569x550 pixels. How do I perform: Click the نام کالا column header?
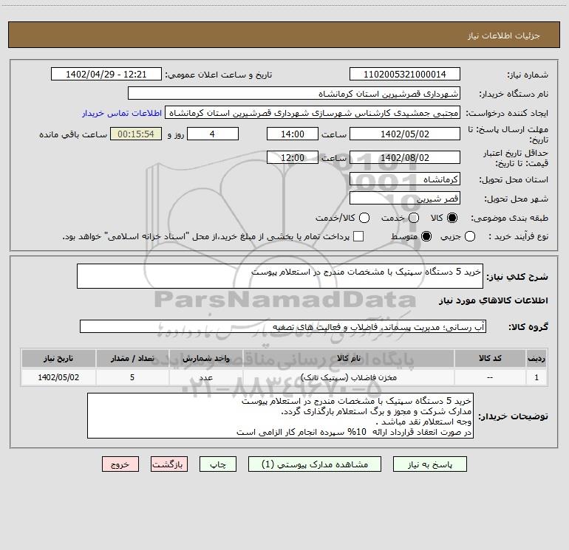(349, 358)
